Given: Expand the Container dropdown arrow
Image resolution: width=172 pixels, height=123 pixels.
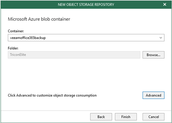Looking at the screenshot, I should click(161, 38).
